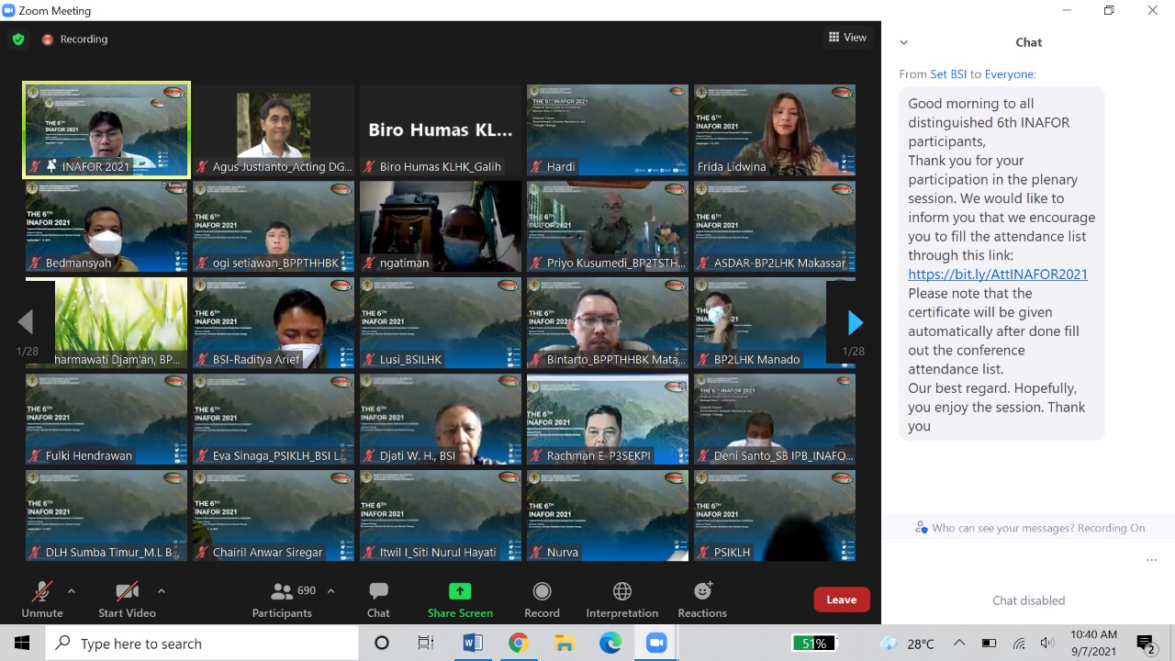Screen dimensions: 1175x661
Task: Go to next page of participant videos
Action: click(x=855, y=322)
